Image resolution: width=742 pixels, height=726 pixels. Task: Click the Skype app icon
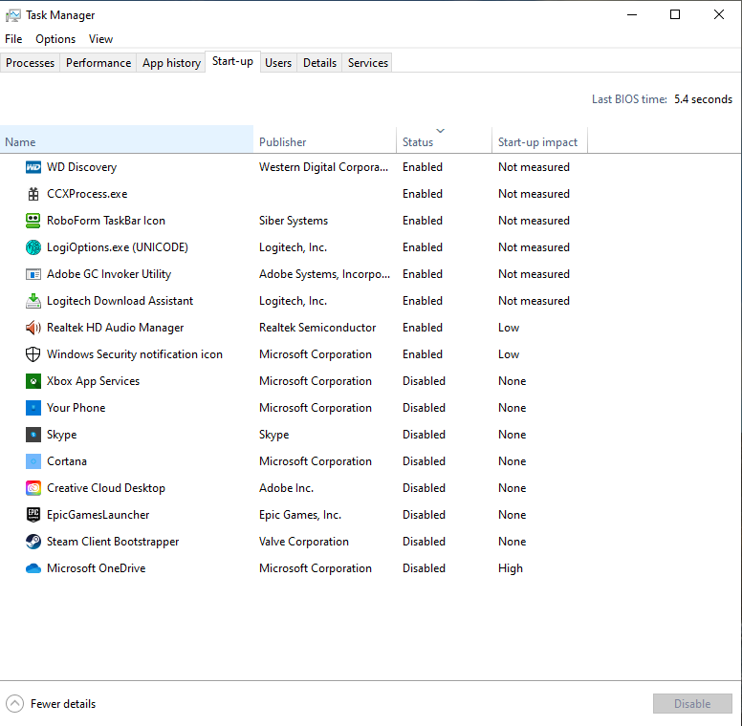point(33,435)
